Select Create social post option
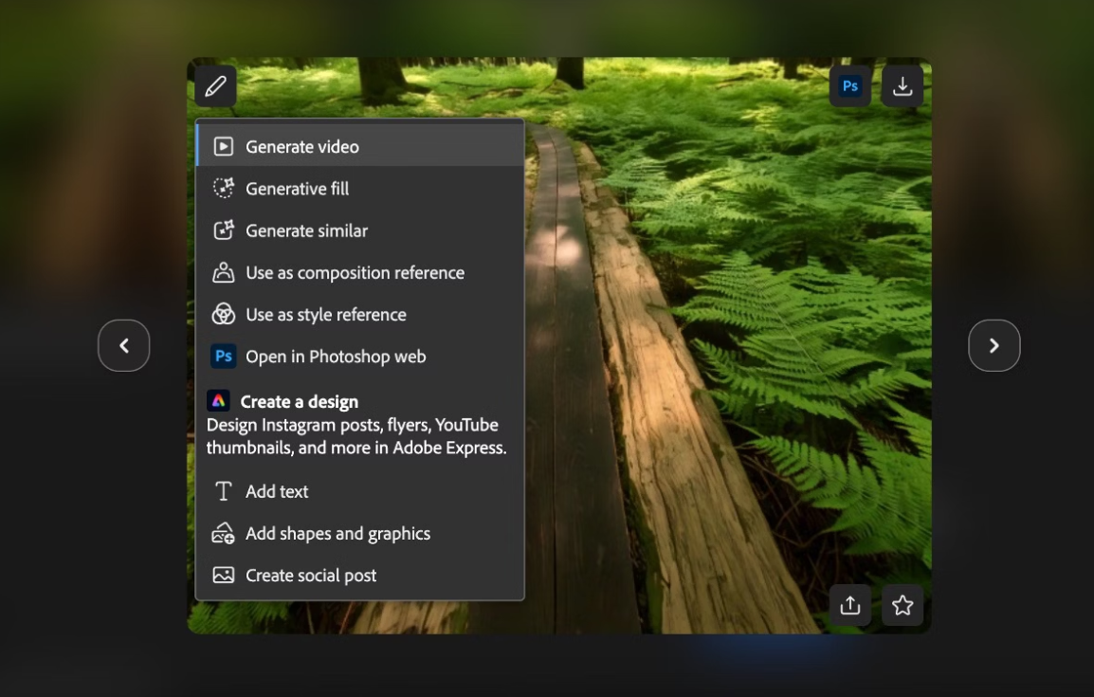 pos(360,575)
